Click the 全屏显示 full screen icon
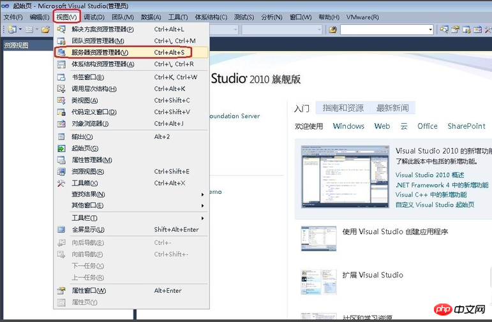Viewport: 492px width, 322px height. pyautogui.click(x=61, y=230)
